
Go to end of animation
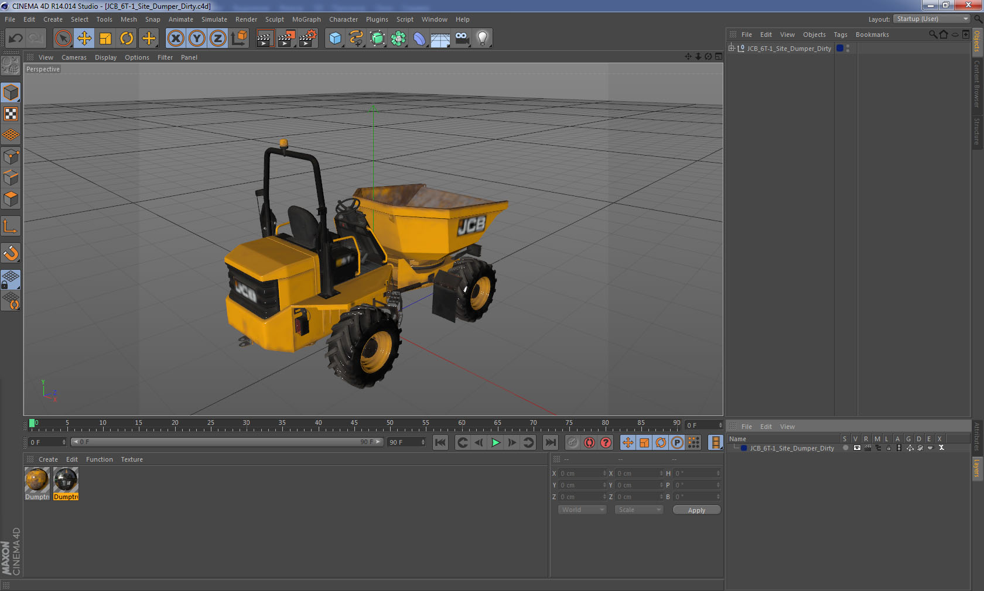tap(551, 442)
